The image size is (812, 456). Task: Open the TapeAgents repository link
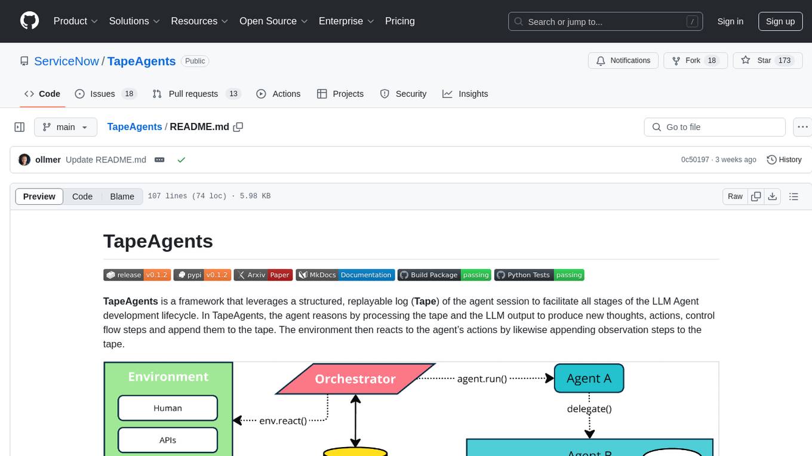[x=142, y=61]
